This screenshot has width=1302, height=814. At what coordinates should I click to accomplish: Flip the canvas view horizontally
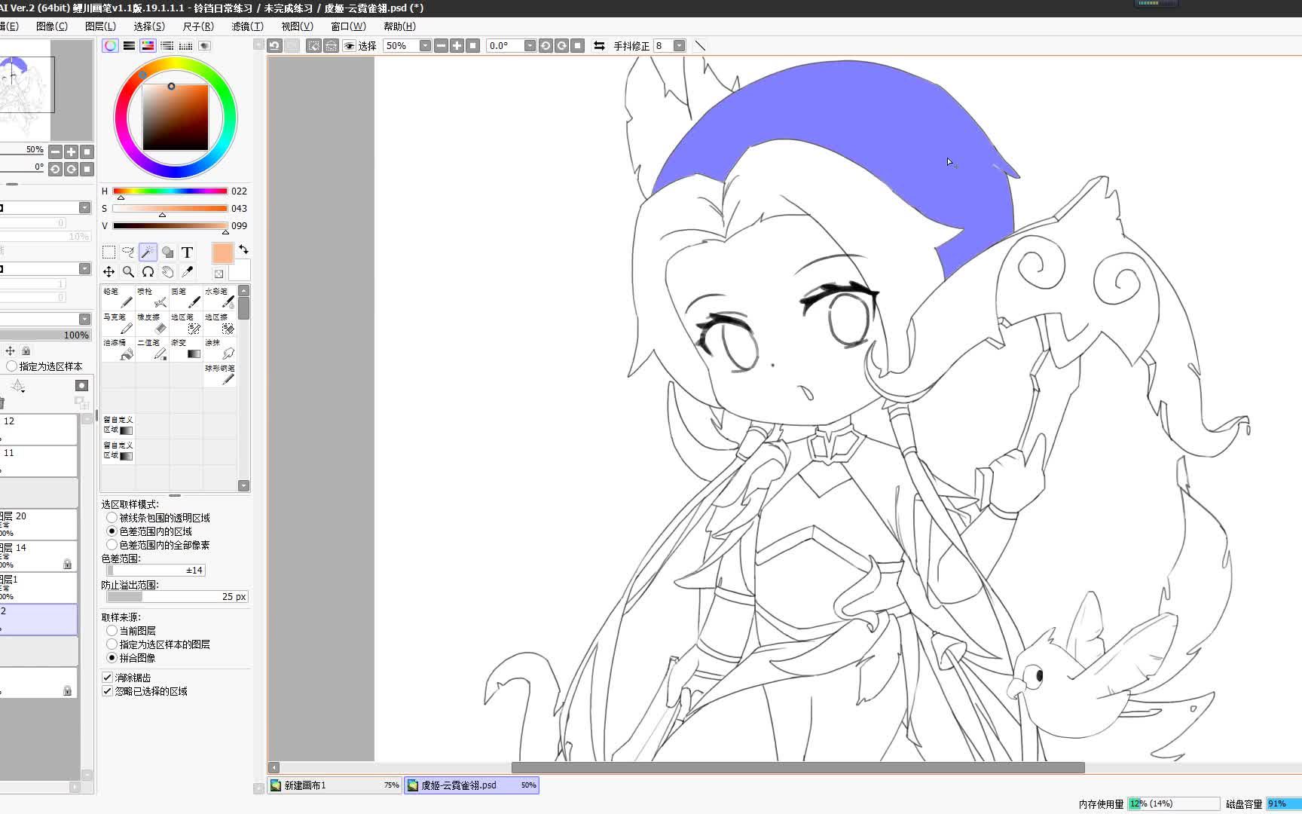click(x=599, y=46)
